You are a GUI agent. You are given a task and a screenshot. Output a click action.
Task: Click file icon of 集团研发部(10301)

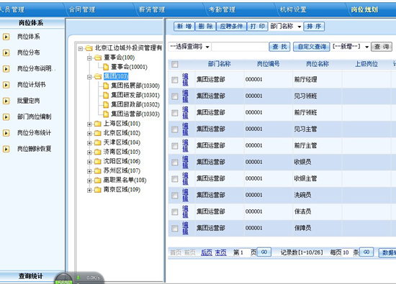point(106,96)
